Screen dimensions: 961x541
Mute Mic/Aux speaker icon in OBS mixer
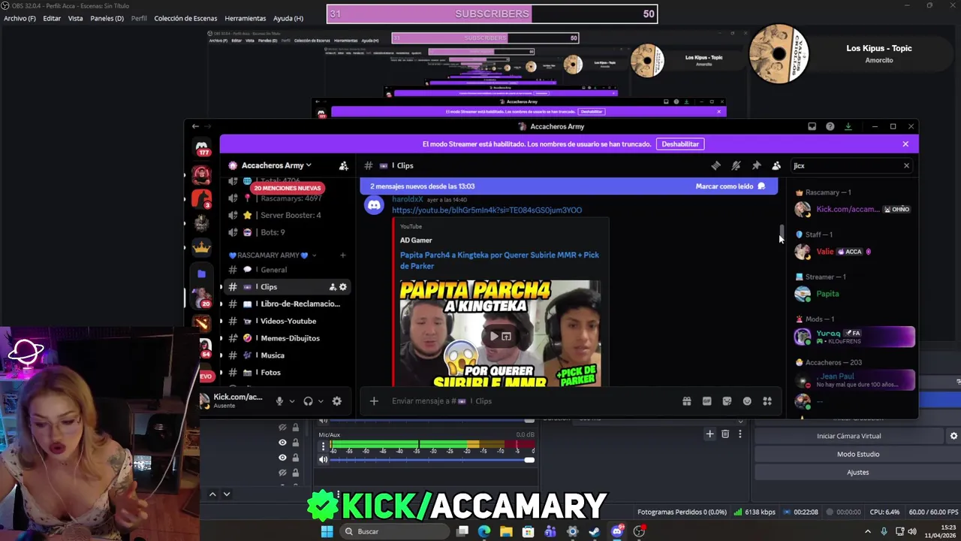pyautogui.click(x=324, y=460)
